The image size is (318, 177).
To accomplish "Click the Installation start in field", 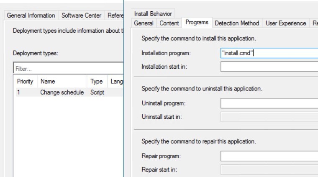I will pos(269,67).
